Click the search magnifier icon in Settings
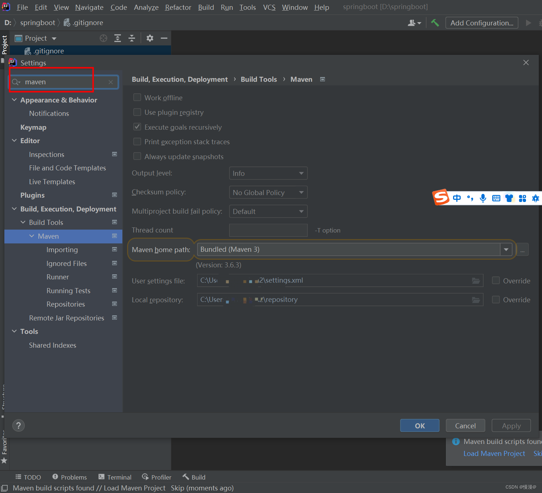This screenshot has height=493, width=542. 16,82
